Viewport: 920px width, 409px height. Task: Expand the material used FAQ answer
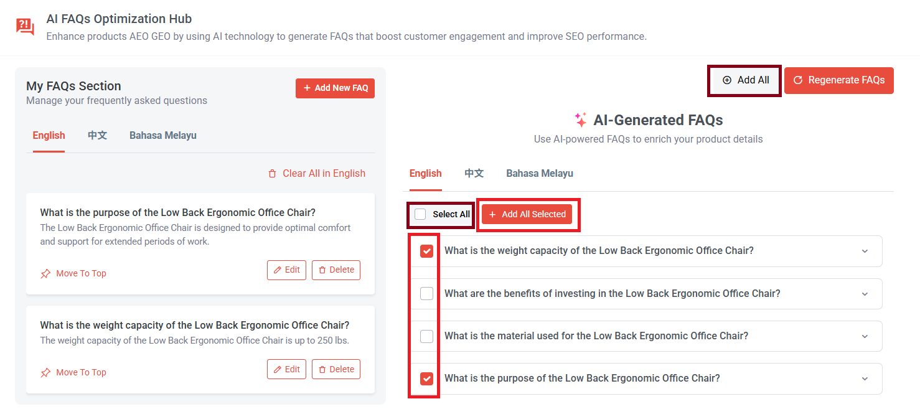click(x=865, y=336)
